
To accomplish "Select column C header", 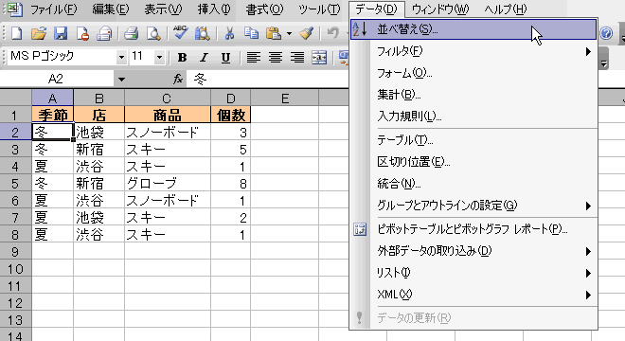I will [168, 99].
